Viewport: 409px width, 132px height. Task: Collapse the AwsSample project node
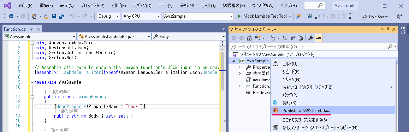pyautogui.click(x=234, y=61)
